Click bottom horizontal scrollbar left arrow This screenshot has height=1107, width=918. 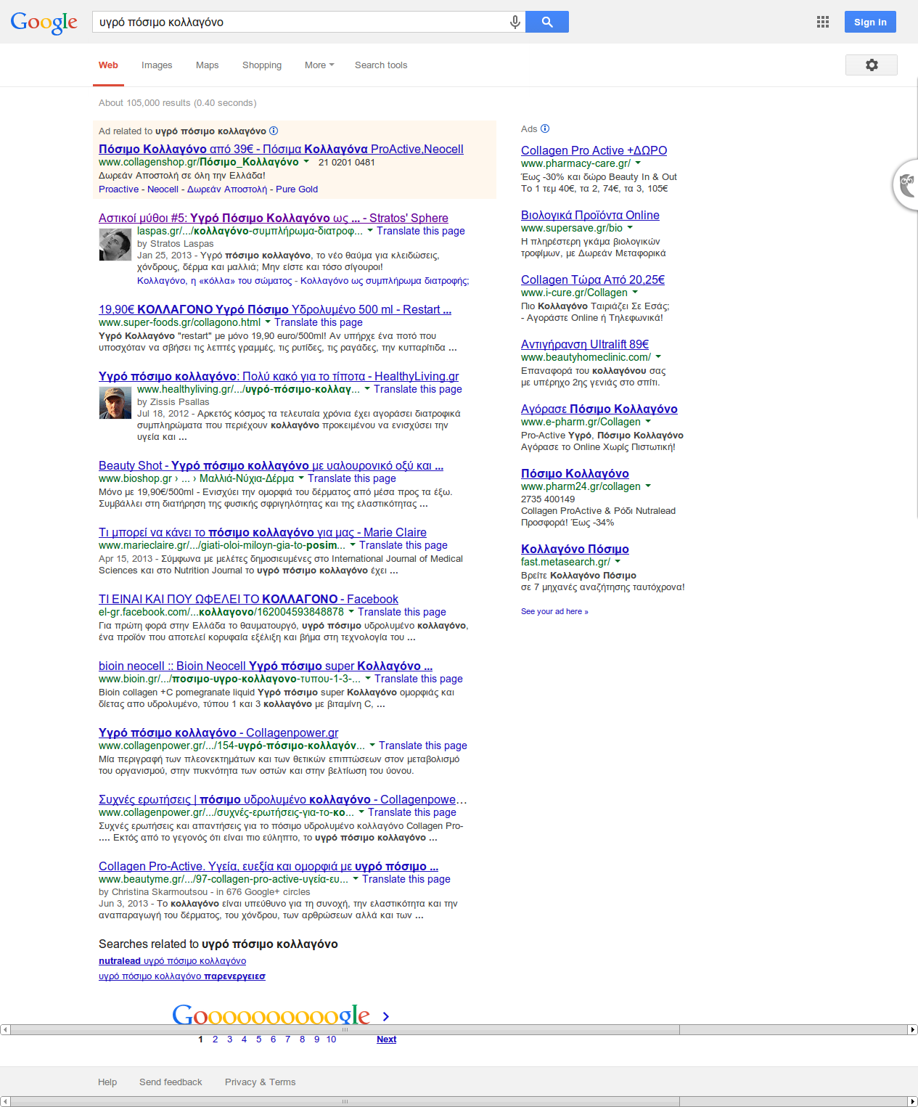click(4, 1101)
